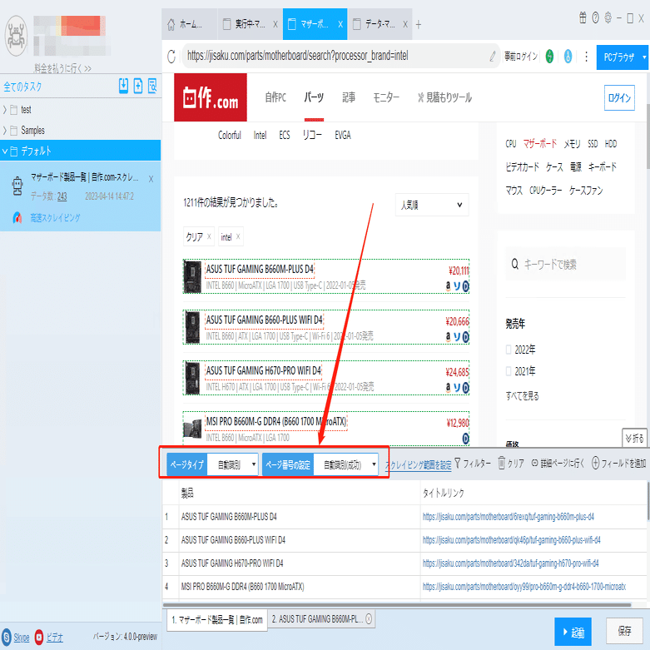Add a new tab with plus icon

coord(419,25)
